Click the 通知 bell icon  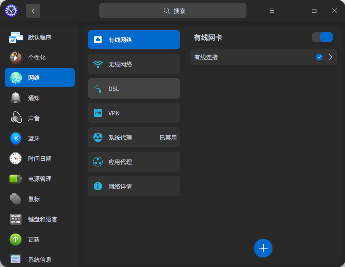point(16,98)
